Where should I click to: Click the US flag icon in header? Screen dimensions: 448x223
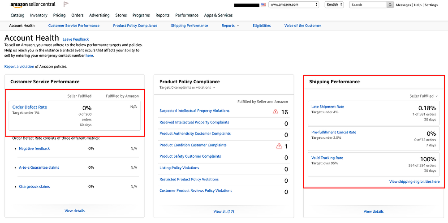[x=263, y=5]
